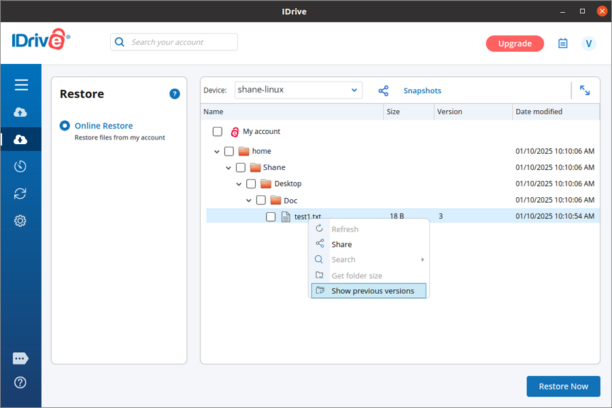The width and height of the screenshot is (612, 408).
Task: Click the share icon beside device dropdown
Action: 384,90
